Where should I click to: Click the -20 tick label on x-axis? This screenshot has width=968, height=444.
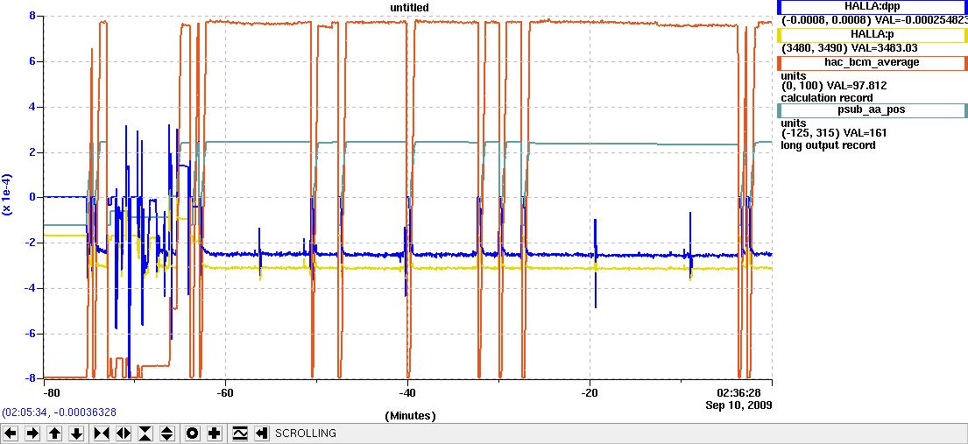[590, 392]
